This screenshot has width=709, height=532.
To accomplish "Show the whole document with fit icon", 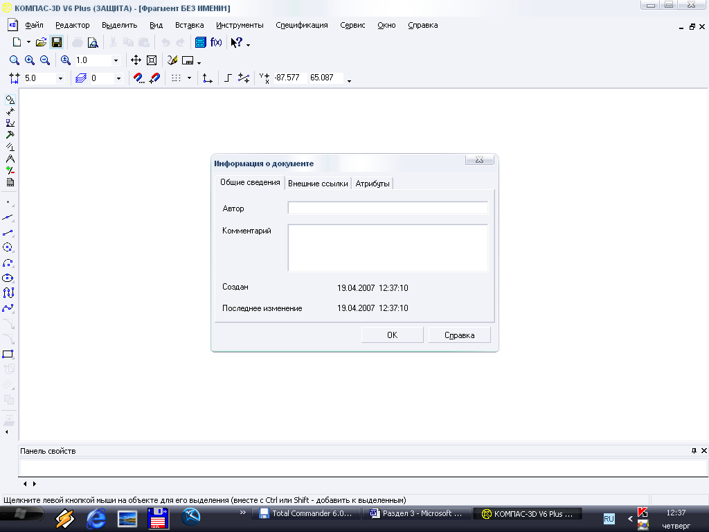I will [152, 60].
